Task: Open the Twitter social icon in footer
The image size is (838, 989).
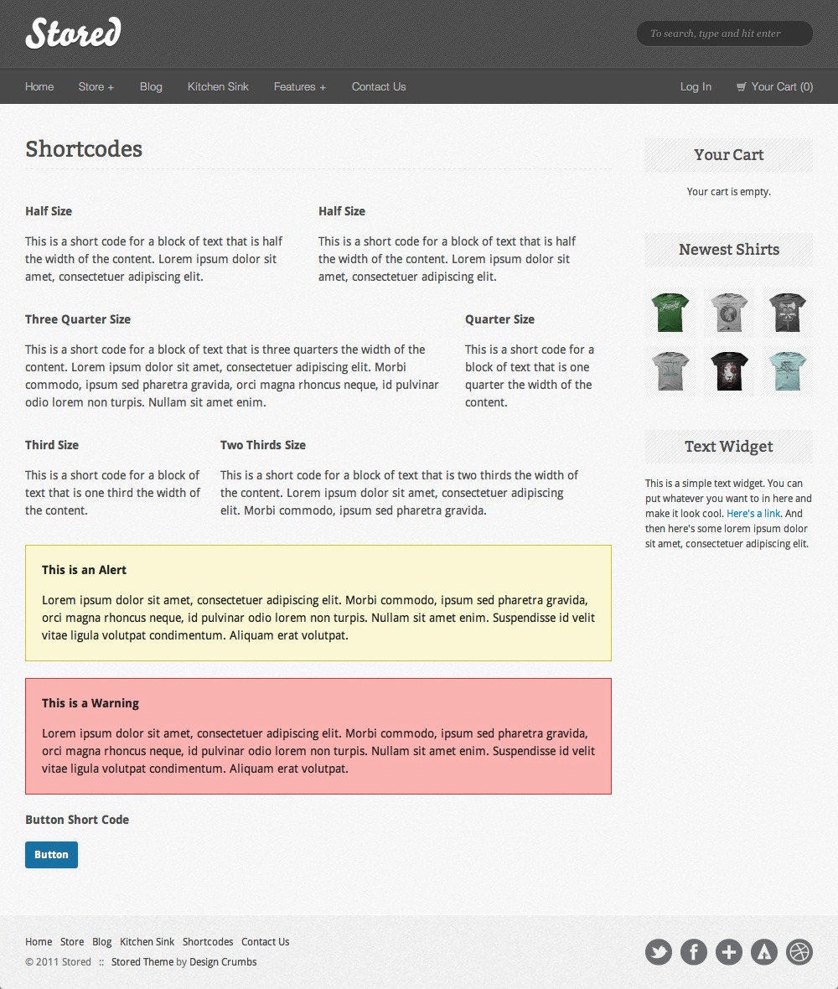Action: [659, 952]
